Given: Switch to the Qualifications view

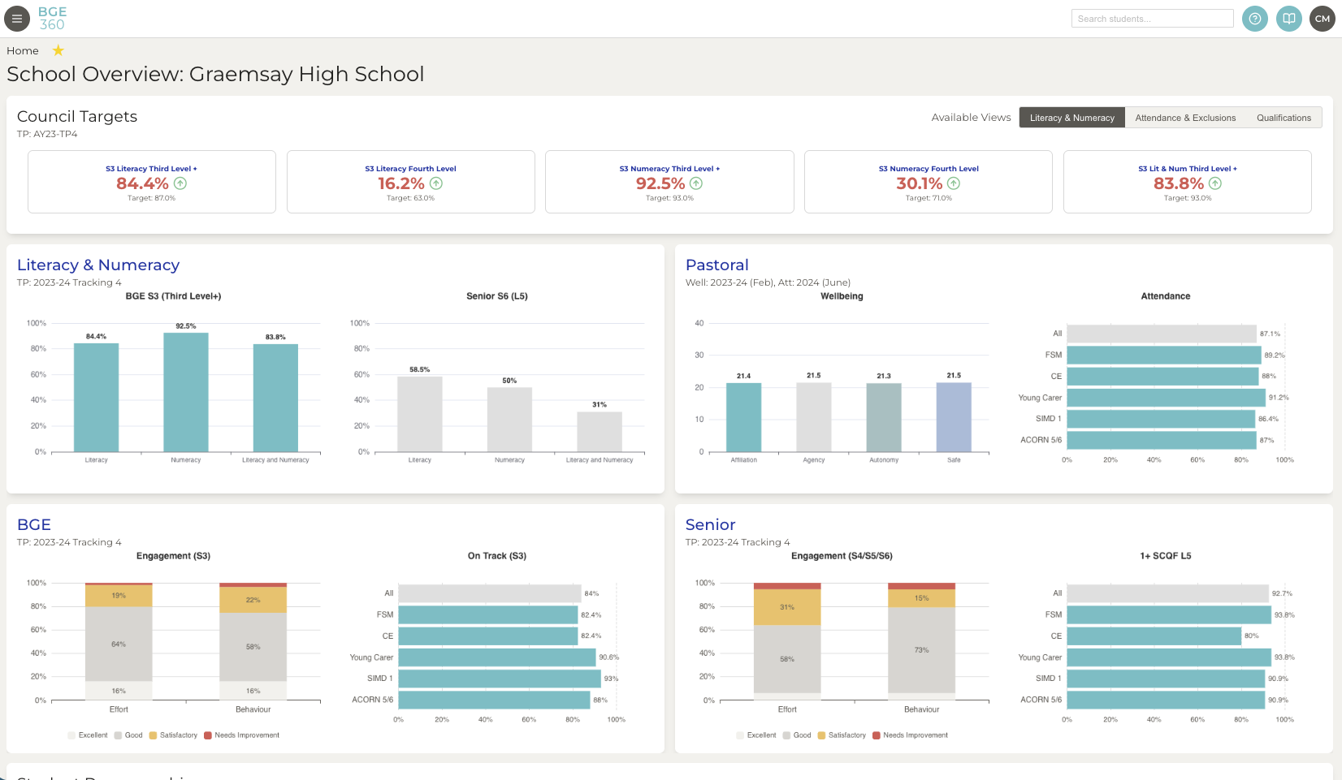Looking at the screenshot, I should [1284, 117].
